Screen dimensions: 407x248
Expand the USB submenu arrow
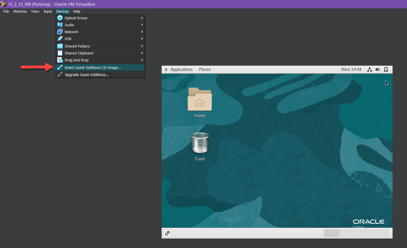tap(142, 39)
